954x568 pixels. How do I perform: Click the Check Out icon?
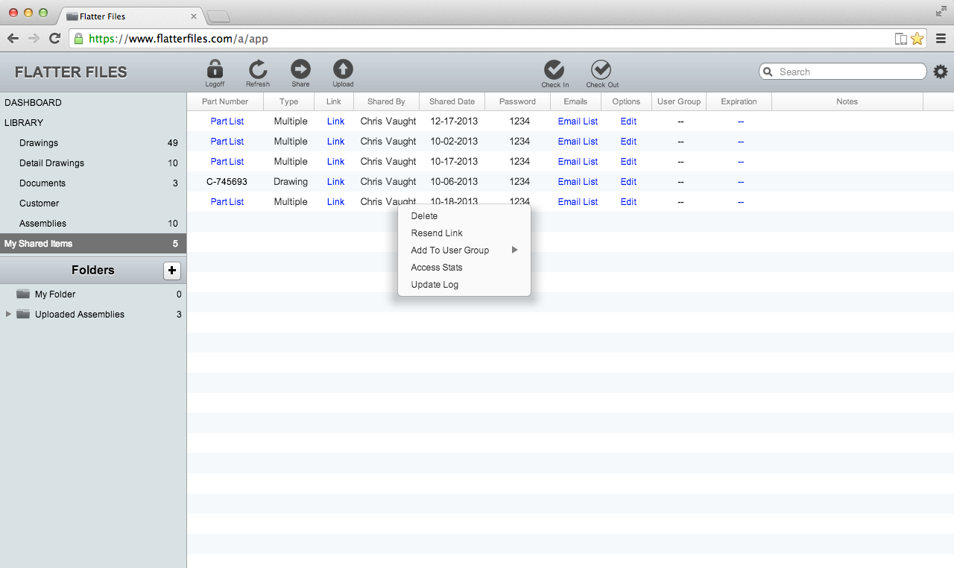(x=601, y=69)
